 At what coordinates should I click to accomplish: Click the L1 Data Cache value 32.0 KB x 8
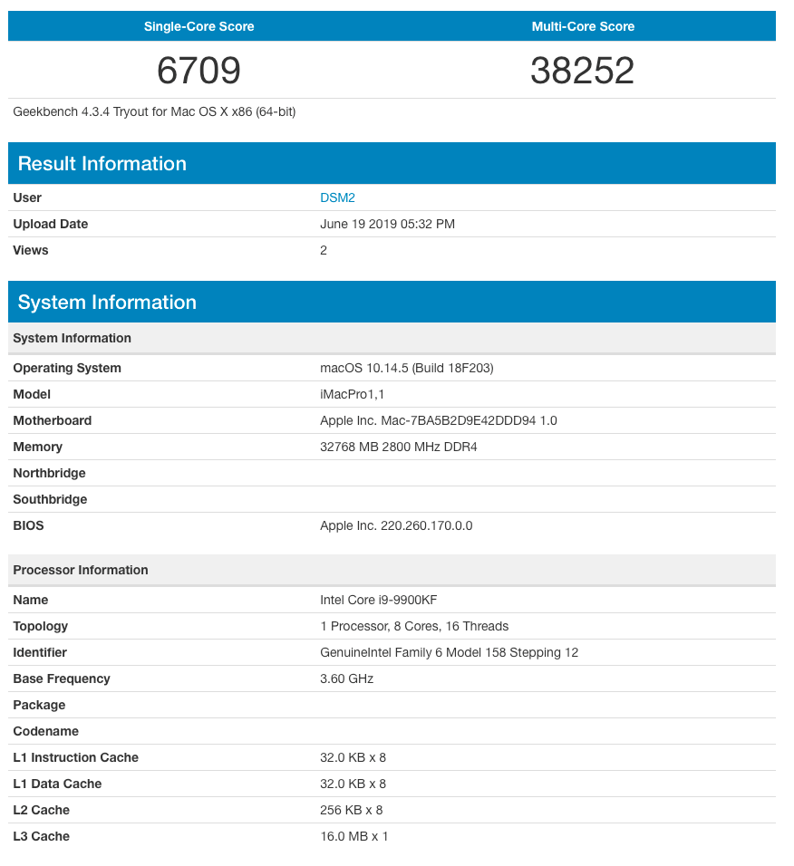353,784
